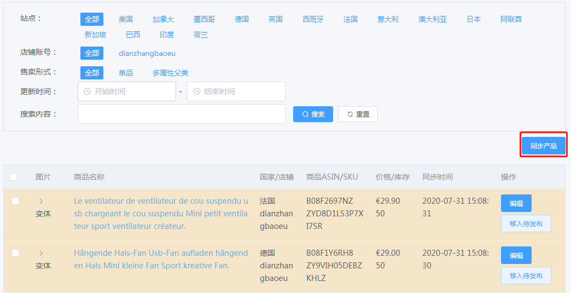Filter by 日本 site
This screenshot has width=571, height=293.
point(474,19)
